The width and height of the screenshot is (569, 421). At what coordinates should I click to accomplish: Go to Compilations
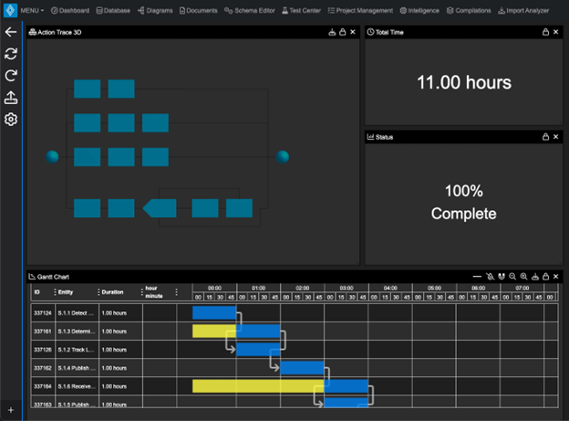[x=469, y=11]
